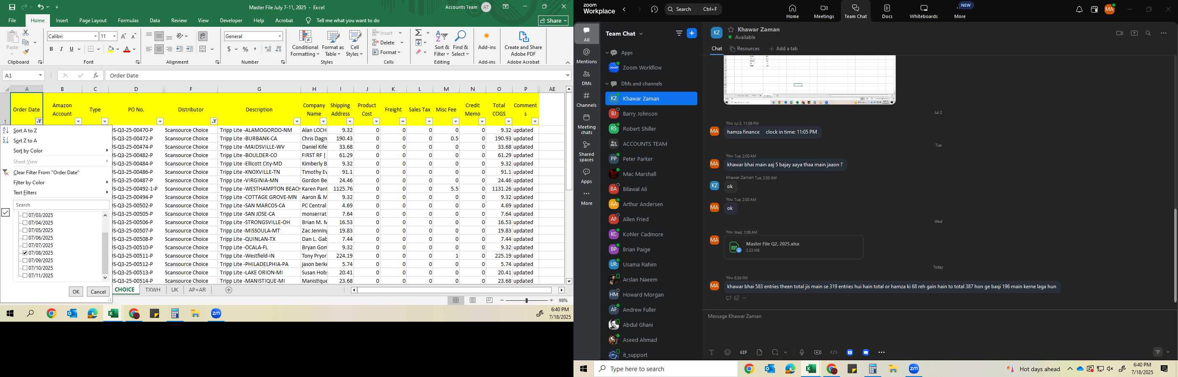Save workbook via Quick Access icon
This screenshot has width=1178, height=377.
[12, 7]
